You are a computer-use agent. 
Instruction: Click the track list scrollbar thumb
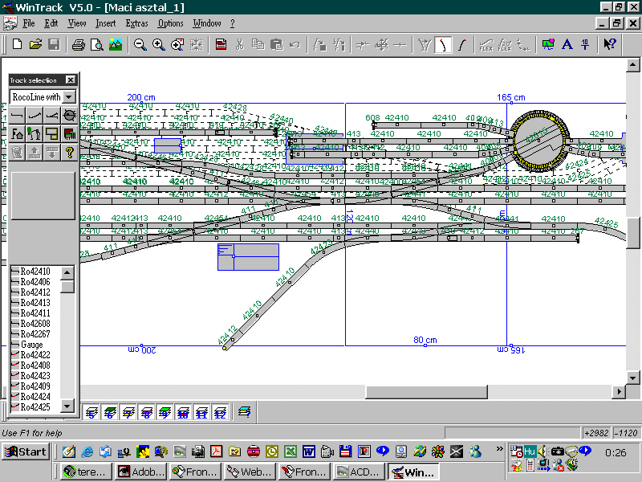(67, 286)
